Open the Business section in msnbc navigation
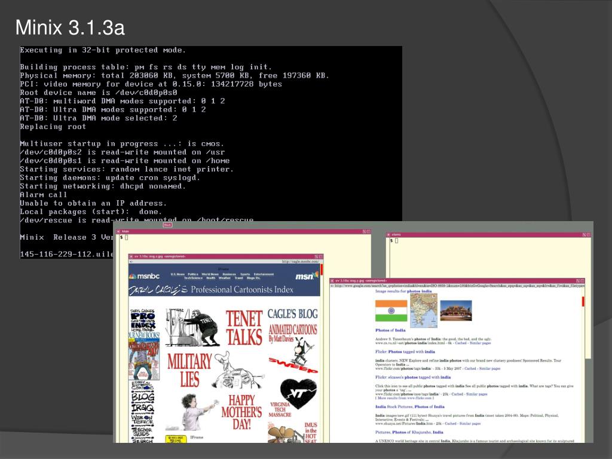 [229, 274]
